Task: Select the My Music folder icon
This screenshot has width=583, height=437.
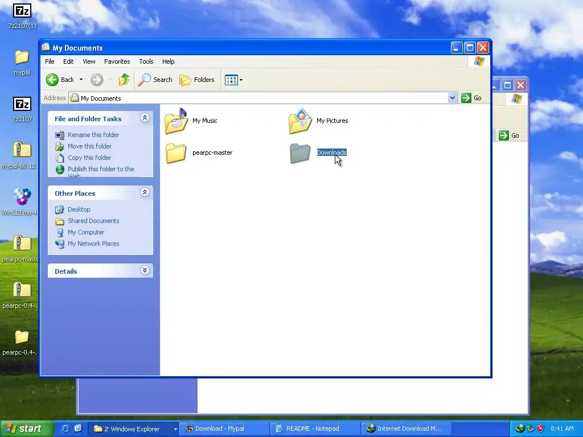Action: click(x=176, y=121)
